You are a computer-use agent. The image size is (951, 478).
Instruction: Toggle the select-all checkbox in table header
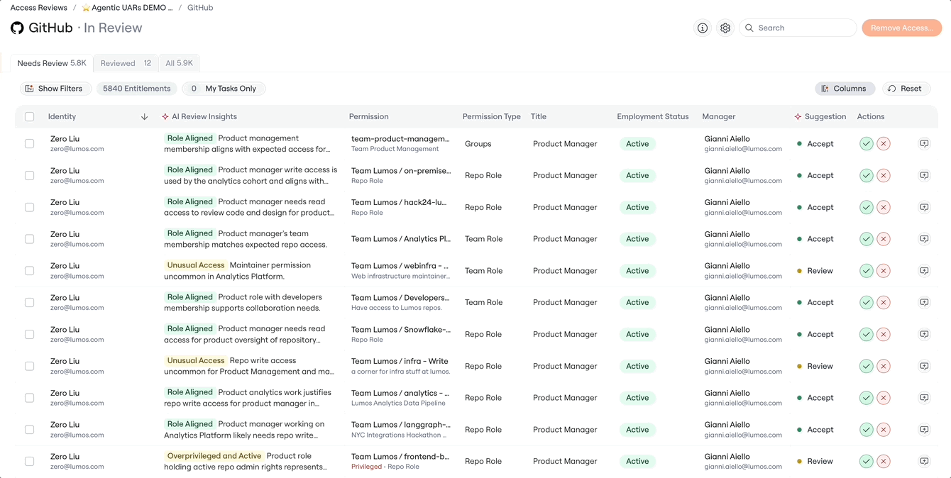click(x=29, y=116)
